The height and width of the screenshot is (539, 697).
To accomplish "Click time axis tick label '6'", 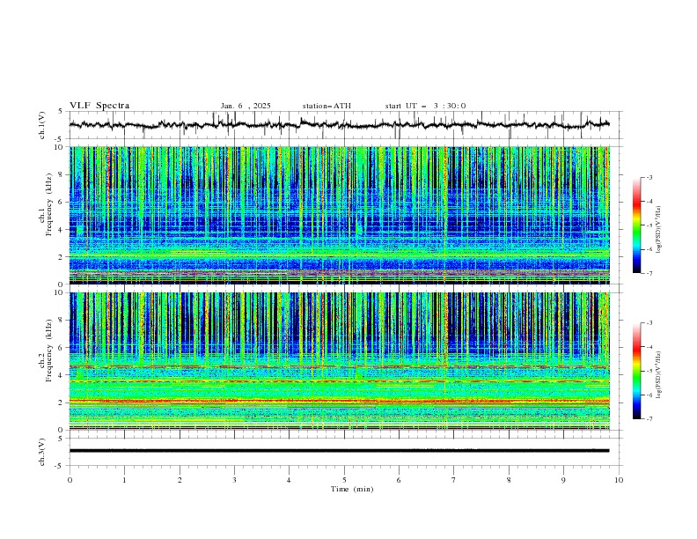I will coord(399,480).
